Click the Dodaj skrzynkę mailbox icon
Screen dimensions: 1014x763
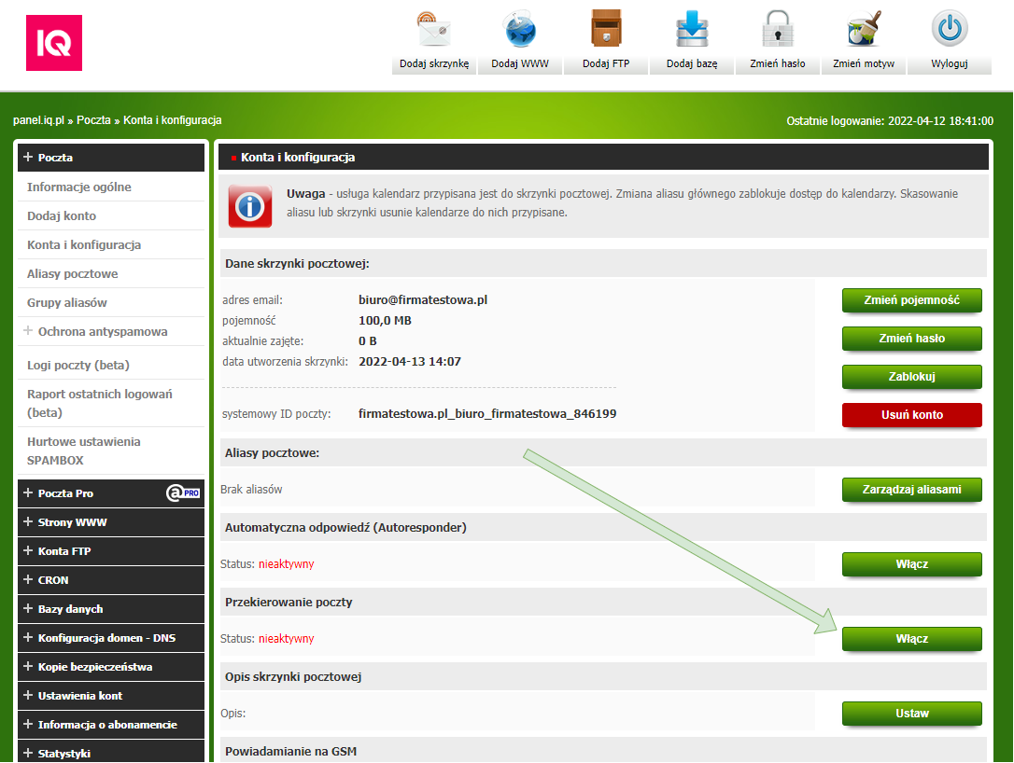pos(434,29)
